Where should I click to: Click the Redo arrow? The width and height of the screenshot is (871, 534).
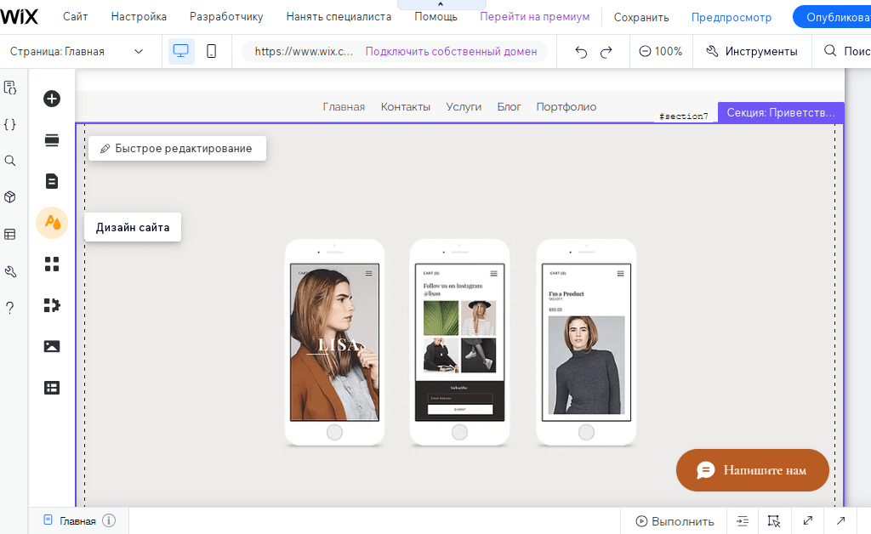[606, 52]
